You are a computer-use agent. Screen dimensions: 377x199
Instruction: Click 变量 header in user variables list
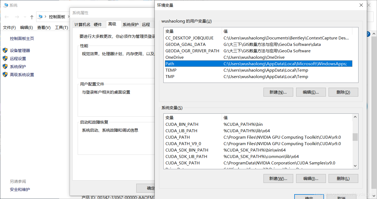193,31
